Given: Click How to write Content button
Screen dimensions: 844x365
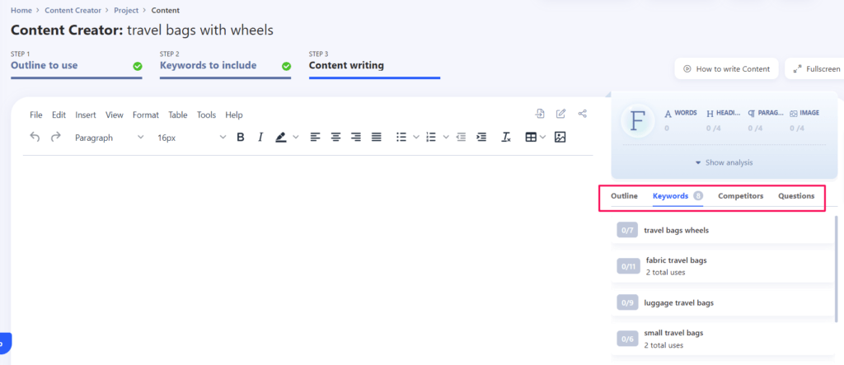Looking at the screenshot, I should 726,69.
